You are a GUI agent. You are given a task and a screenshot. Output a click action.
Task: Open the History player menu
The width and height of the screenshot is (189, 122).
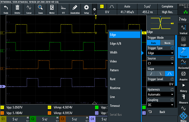click(183, 87)
